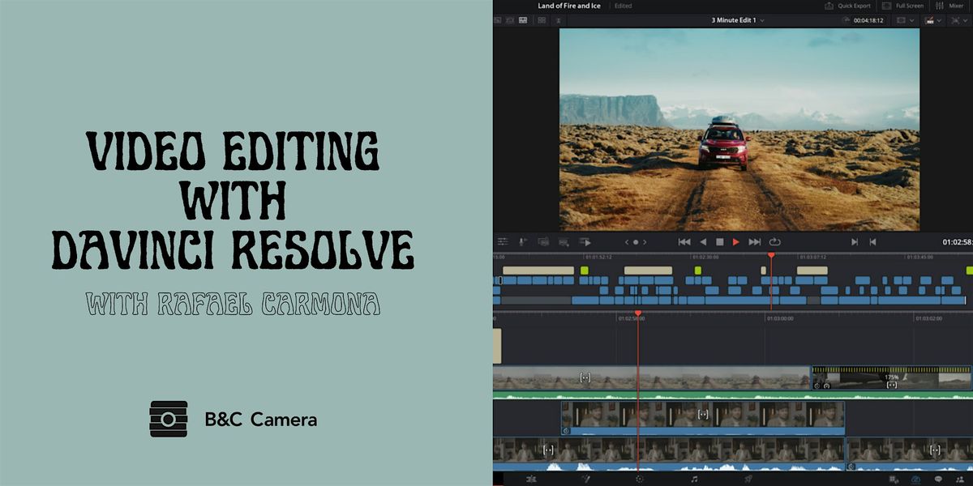Click the Play Reverse button
973x486 pixels.
click(702, 241)
